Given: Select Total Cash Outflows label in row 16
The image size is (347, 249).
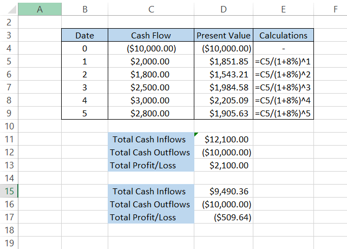Looking at the screenshot, I should pyautogui.click(x=150, y=204).
